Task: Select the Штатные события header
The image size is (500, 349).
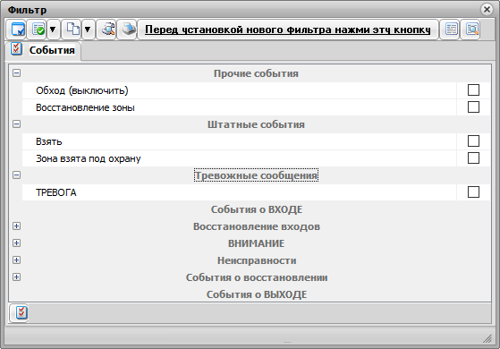Action: pos(256,124)
